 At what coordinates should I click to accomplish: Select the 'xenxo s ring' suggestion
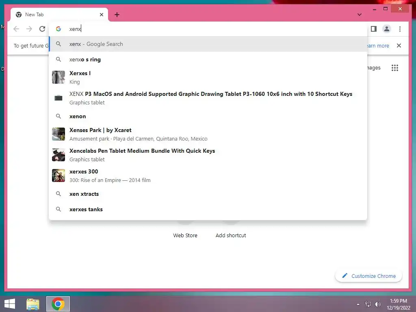coord(208,59)
